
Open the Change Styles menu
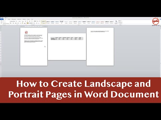point(116,22)
